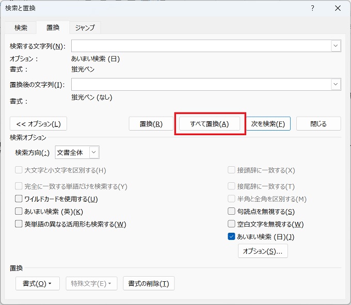Image resolution: width=351 pixels, height=305 pixels.
Task: Collapse options with << オプション(L) button
Action: [x=38, y=124]
